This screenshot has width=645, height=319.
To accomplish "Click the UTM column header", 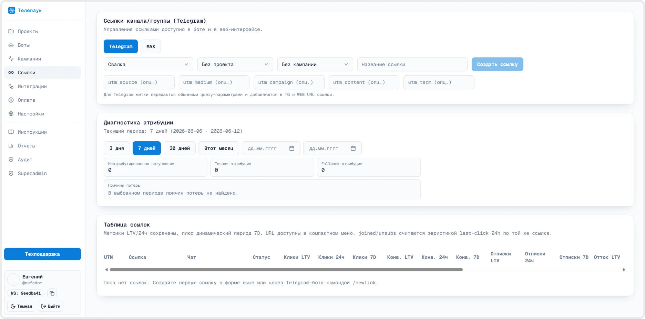I will [109, 257].
